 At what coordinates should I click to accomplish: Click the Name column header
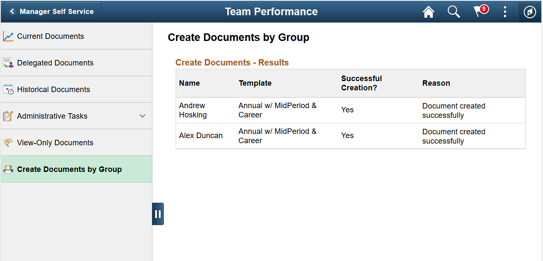190,83
